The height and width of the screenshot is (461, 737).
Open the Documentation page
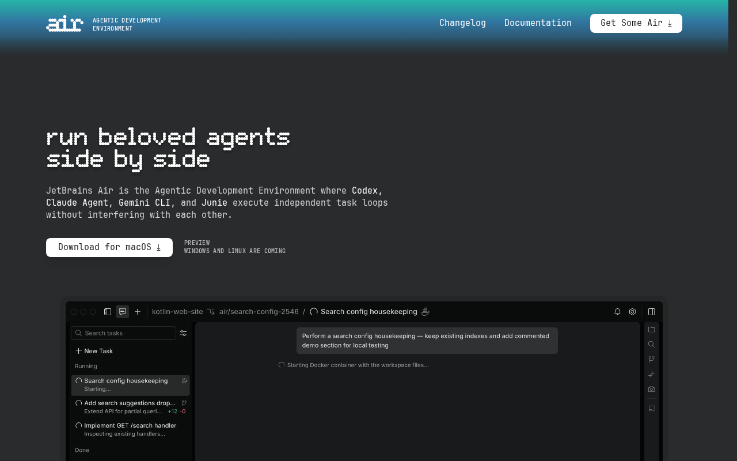[538, 23]
